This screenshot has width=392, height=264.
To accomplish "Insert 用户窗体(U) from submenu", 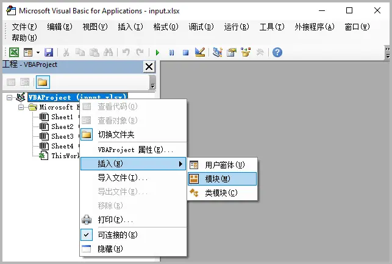I will click(223, 165).
